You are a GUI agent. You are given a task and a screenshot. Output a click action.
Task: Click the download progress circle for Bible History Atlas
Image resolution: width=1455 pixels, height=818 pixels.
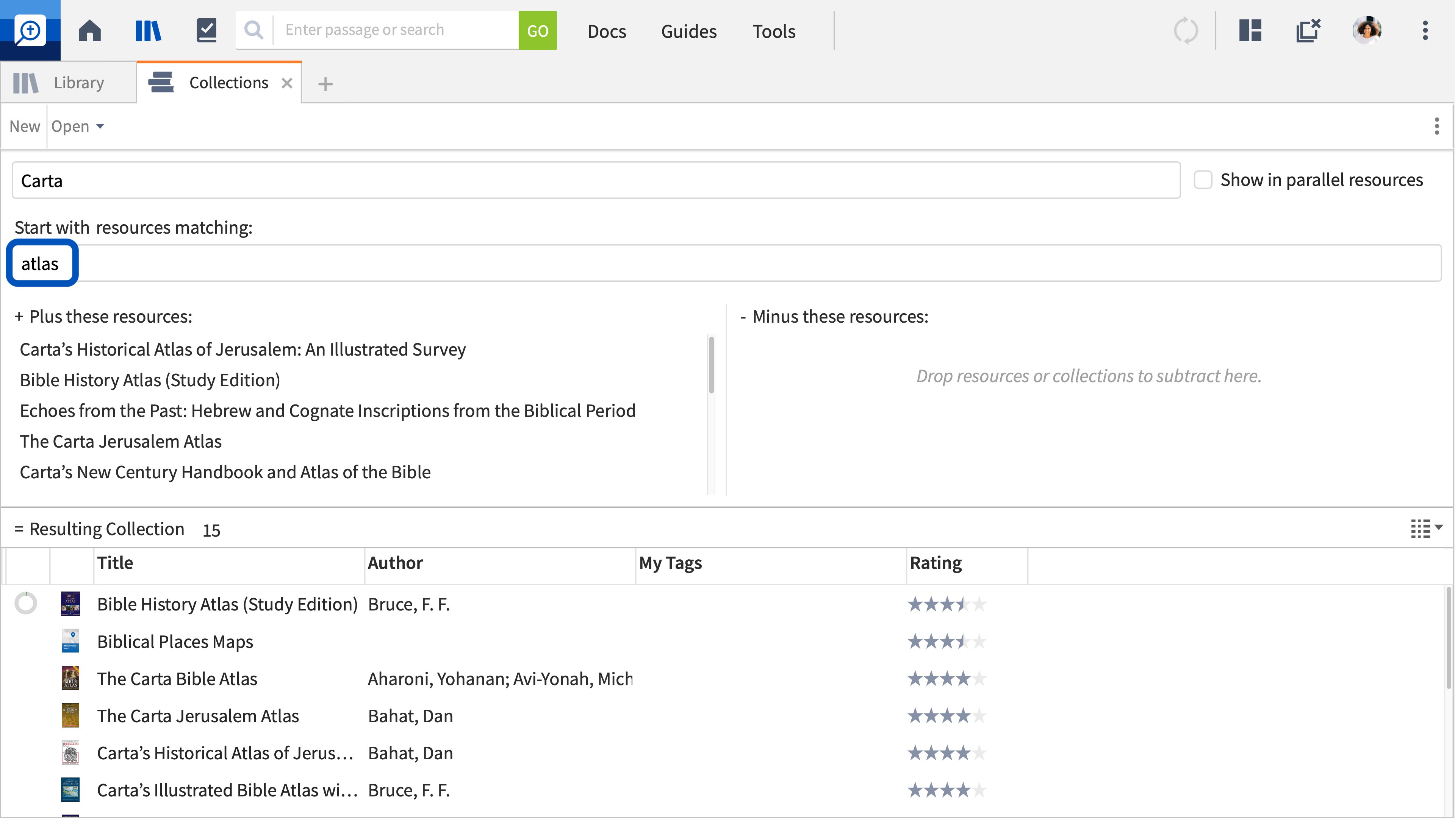pyautogui.click(x=26, y=603)
